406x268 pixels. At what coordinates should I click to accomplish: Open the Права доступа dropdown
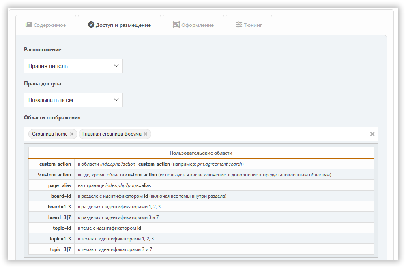[73, 100]
